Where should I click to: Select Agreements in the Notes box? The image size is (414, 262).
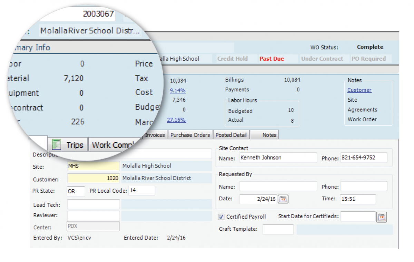pyautogui.click(x=362, y=110)
